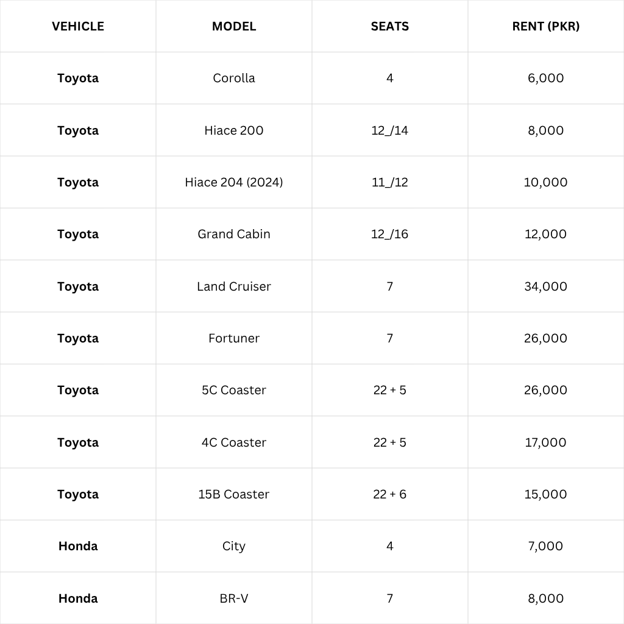Click the Hiace 204 (2024) cell

pyautogui.click(x=234, y=182)
